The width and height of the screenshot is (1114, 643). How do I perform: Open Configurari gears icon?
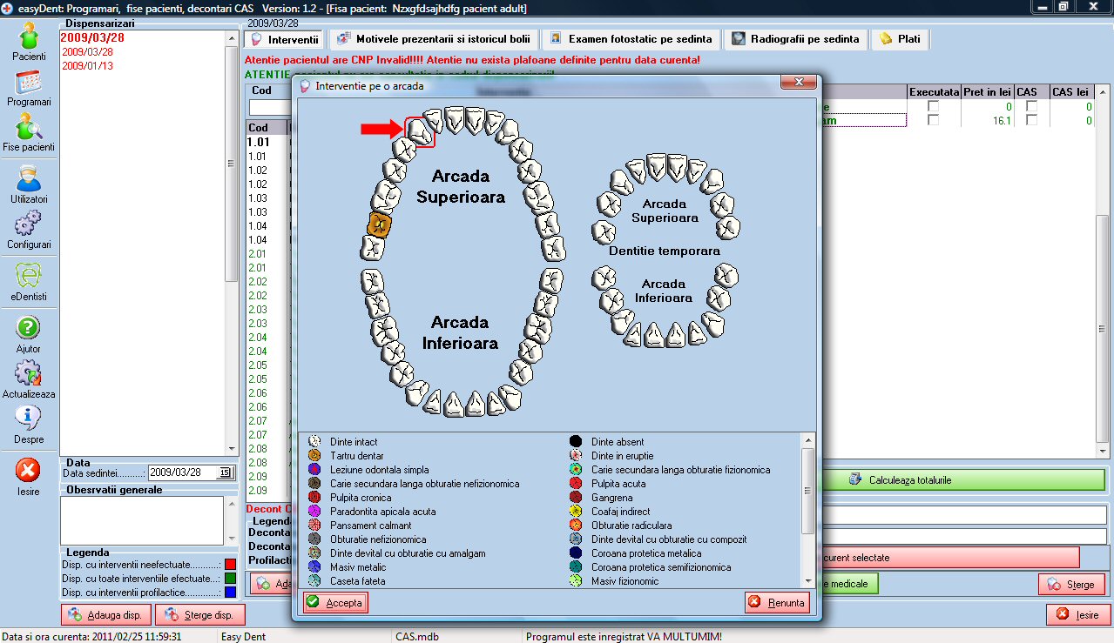coord(29,228)
